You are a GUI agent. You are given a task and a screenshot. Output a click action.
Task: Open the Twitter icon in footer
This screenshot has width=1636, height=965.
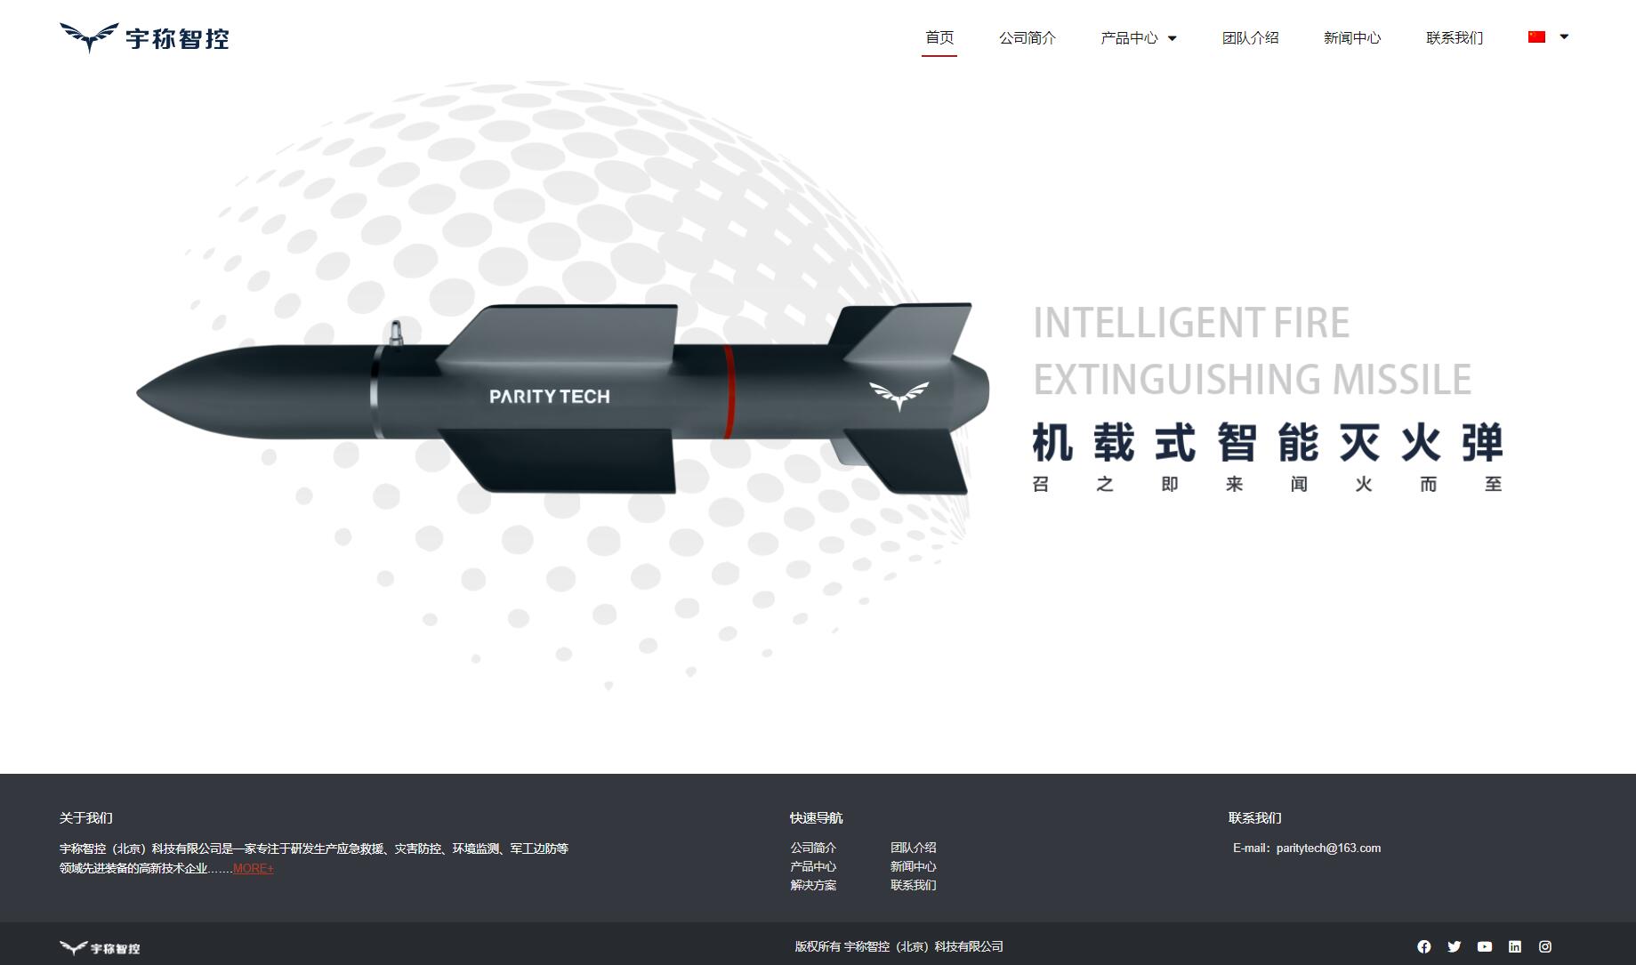point(1455,946)
